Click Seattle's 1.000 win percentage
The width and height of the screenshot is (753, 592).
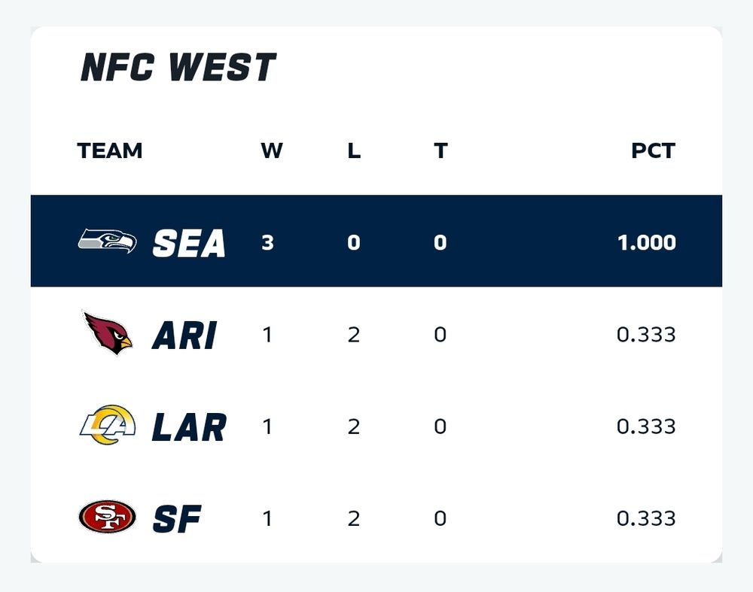(646, 243)
